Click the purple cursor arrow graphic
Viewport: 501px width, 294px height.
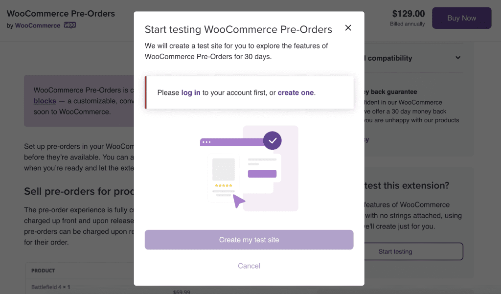238,201
